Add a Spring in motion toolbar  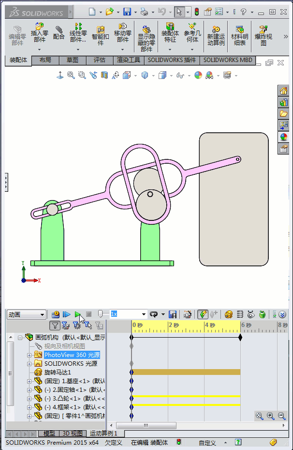click(x=240, y=314)
